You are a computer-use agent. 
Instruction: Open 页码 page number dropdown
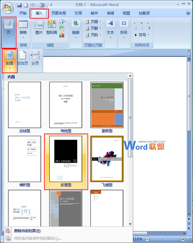[x=93, y=35]
